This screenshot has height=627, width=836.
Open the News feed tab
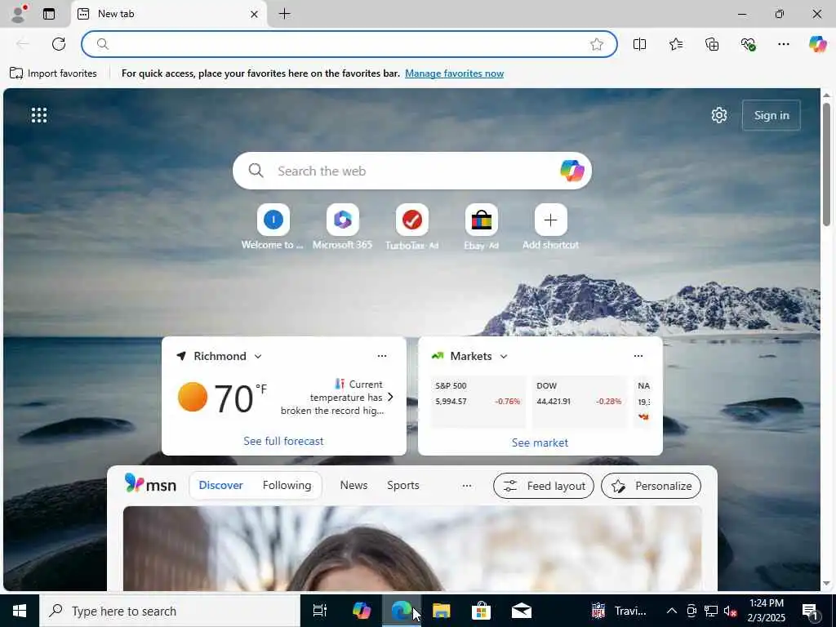[354, 485]
